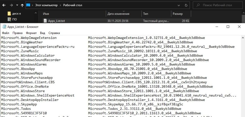This screenshot has width=245, height=117.
Task: Open the 'Вид' menu in Notepad
Action: pos(43,33)
